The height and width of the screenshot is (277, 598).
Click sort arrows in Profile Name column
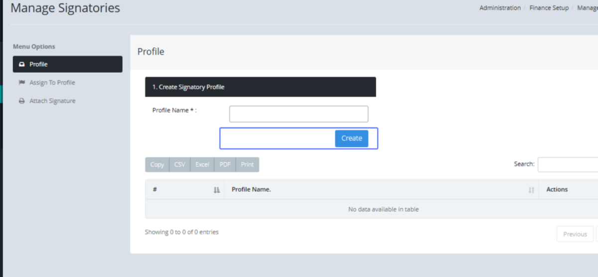[531, 190]
